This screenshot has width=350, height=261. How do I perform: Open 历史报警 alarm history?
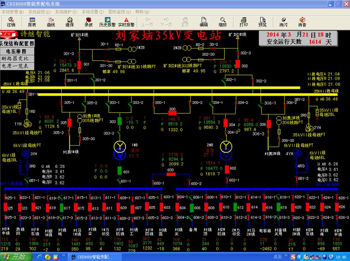click(107, 22)
